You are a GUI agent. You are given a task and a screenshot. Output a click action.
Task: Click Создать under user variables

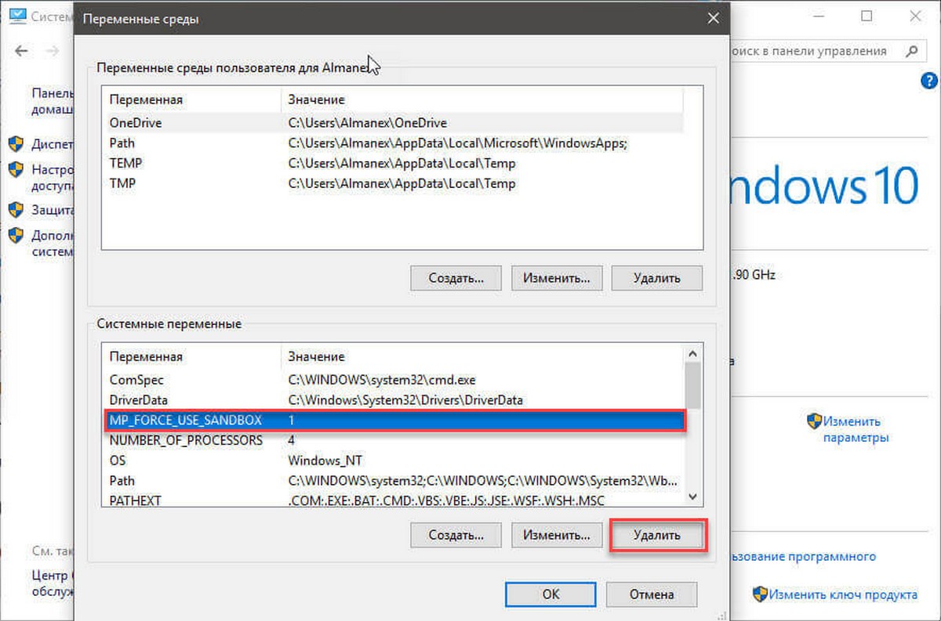pos(456,277)
